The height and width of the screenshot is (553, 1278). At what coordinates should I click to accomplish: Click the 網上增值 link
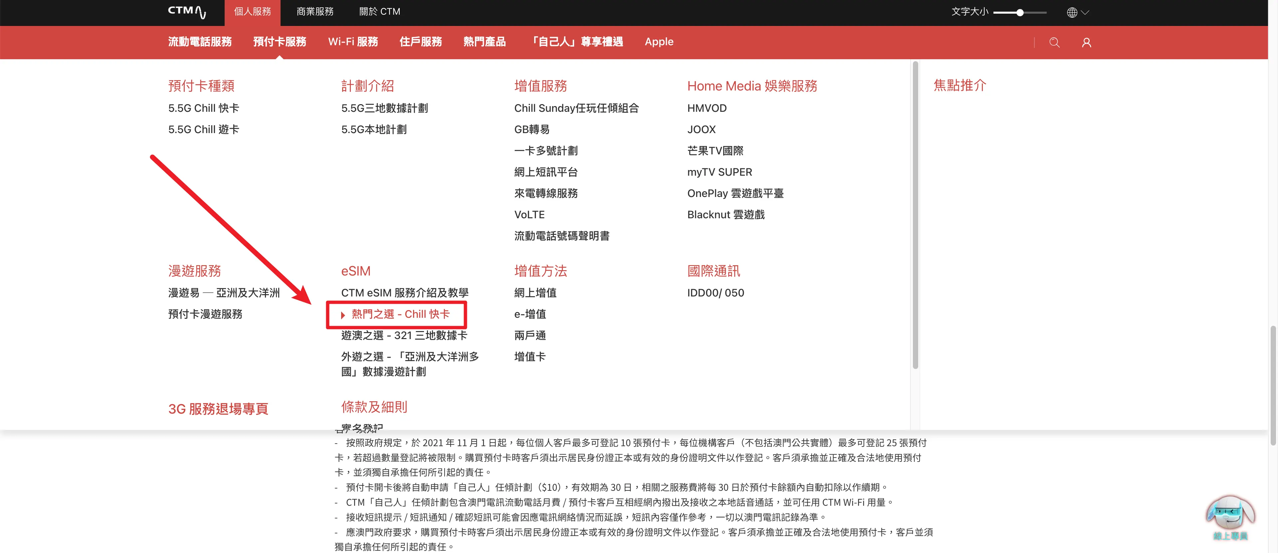[535, 292]
